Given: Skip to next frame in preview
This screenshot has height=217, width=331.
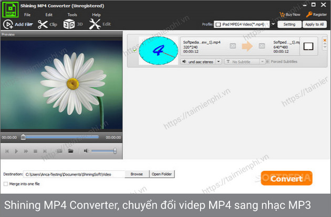Looking at the screenshot, I should (x=45, y=151).
